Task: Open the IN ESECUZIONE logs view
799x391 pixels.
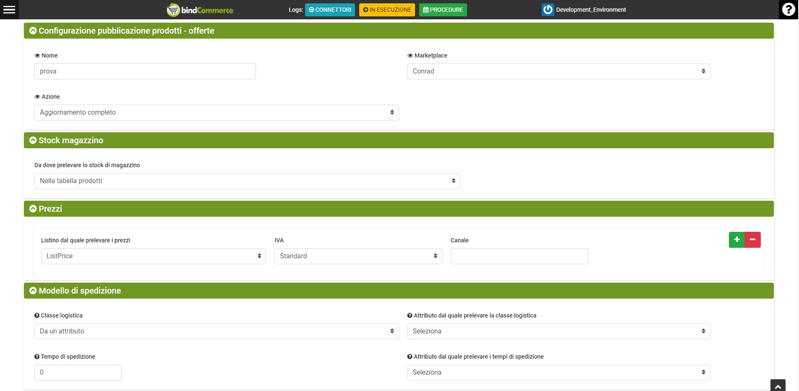Action: (387, 10)
